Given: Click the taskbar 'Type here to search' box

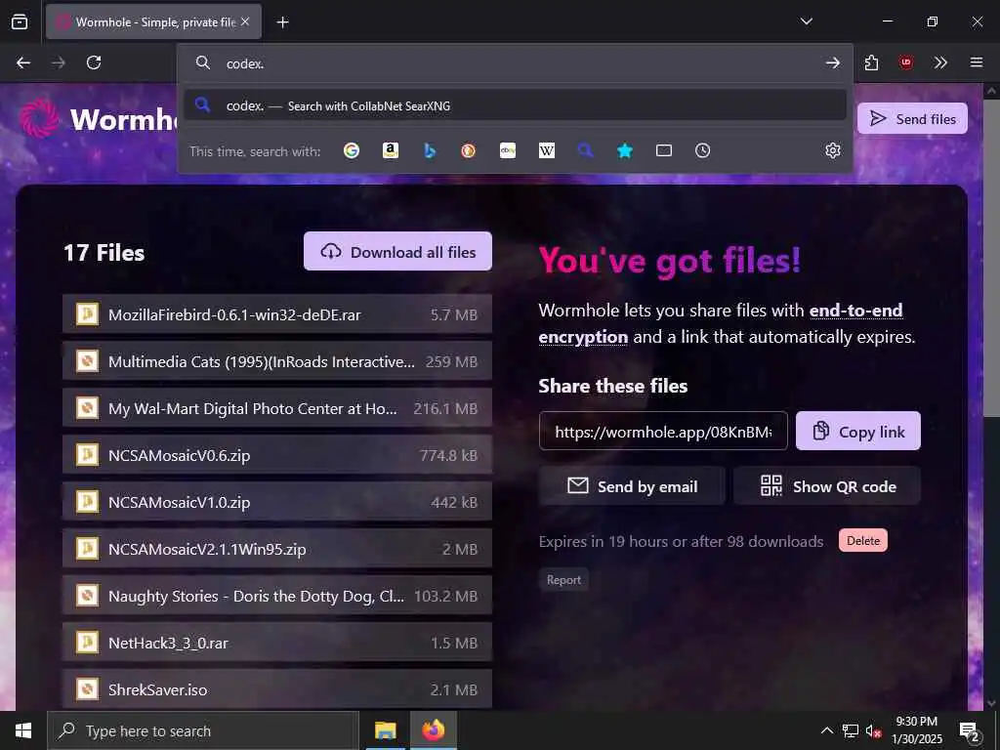Looking at the screenshot, I should (x=203, y=730).
